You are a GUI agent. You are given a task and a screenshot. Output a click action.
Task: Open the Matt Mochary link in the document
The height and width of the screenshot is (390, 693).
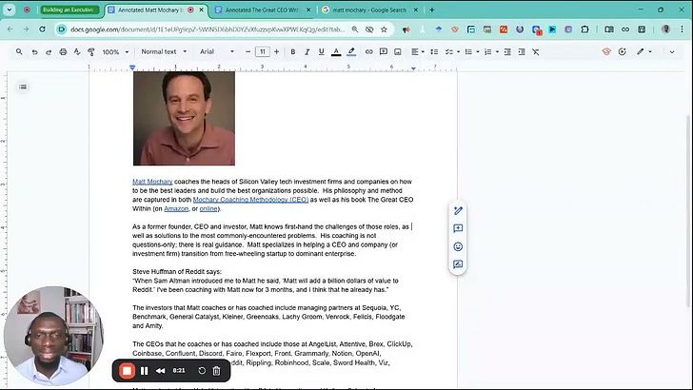point(152,181)
